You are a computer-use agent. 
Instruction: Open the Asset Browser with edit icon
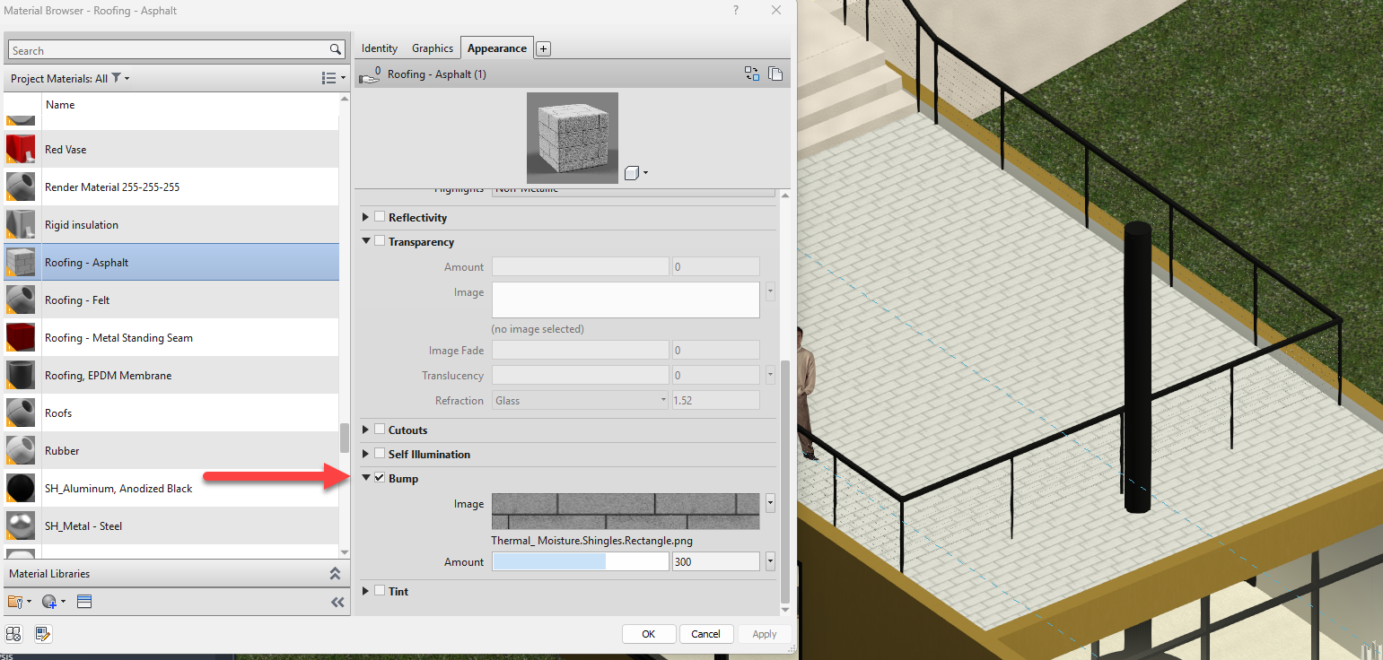[x=42, y=634]
